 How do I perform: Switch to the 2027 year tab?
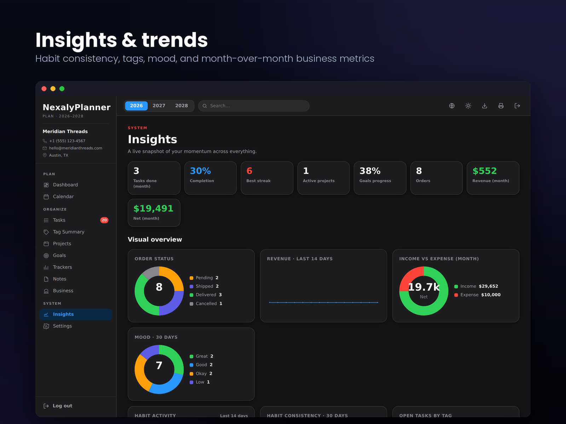click(x=159, y=106)
